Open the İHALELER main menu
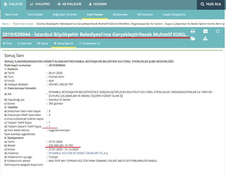 13,4
